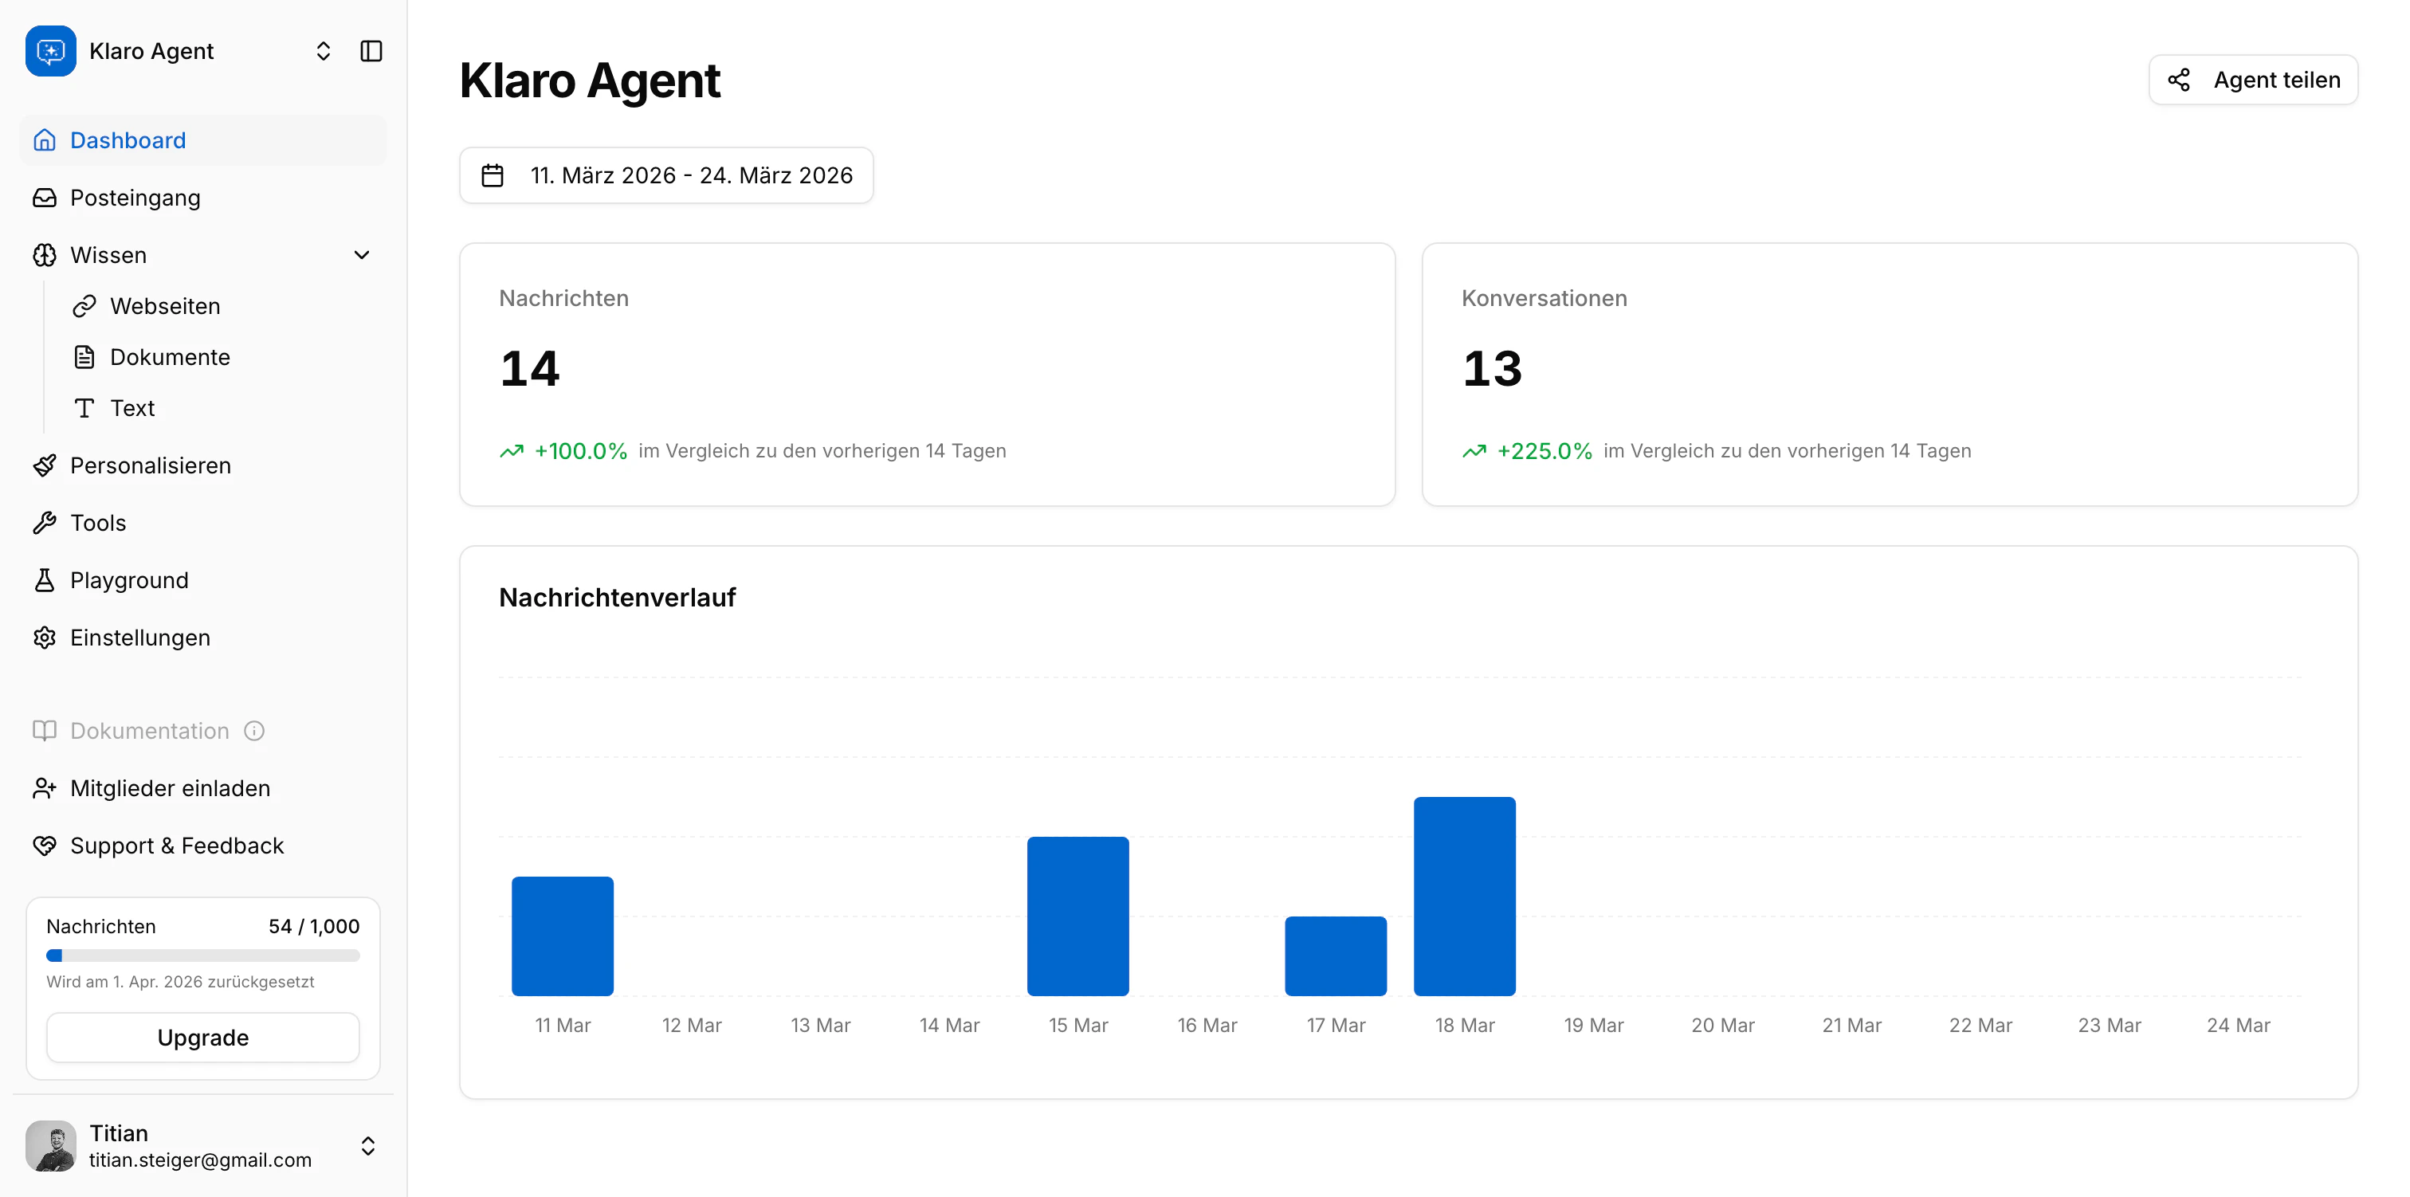The height and width of the screenshot is (1197, 2410).
Task: Open the agent switcher chevrons
Action: coord(324,50)
